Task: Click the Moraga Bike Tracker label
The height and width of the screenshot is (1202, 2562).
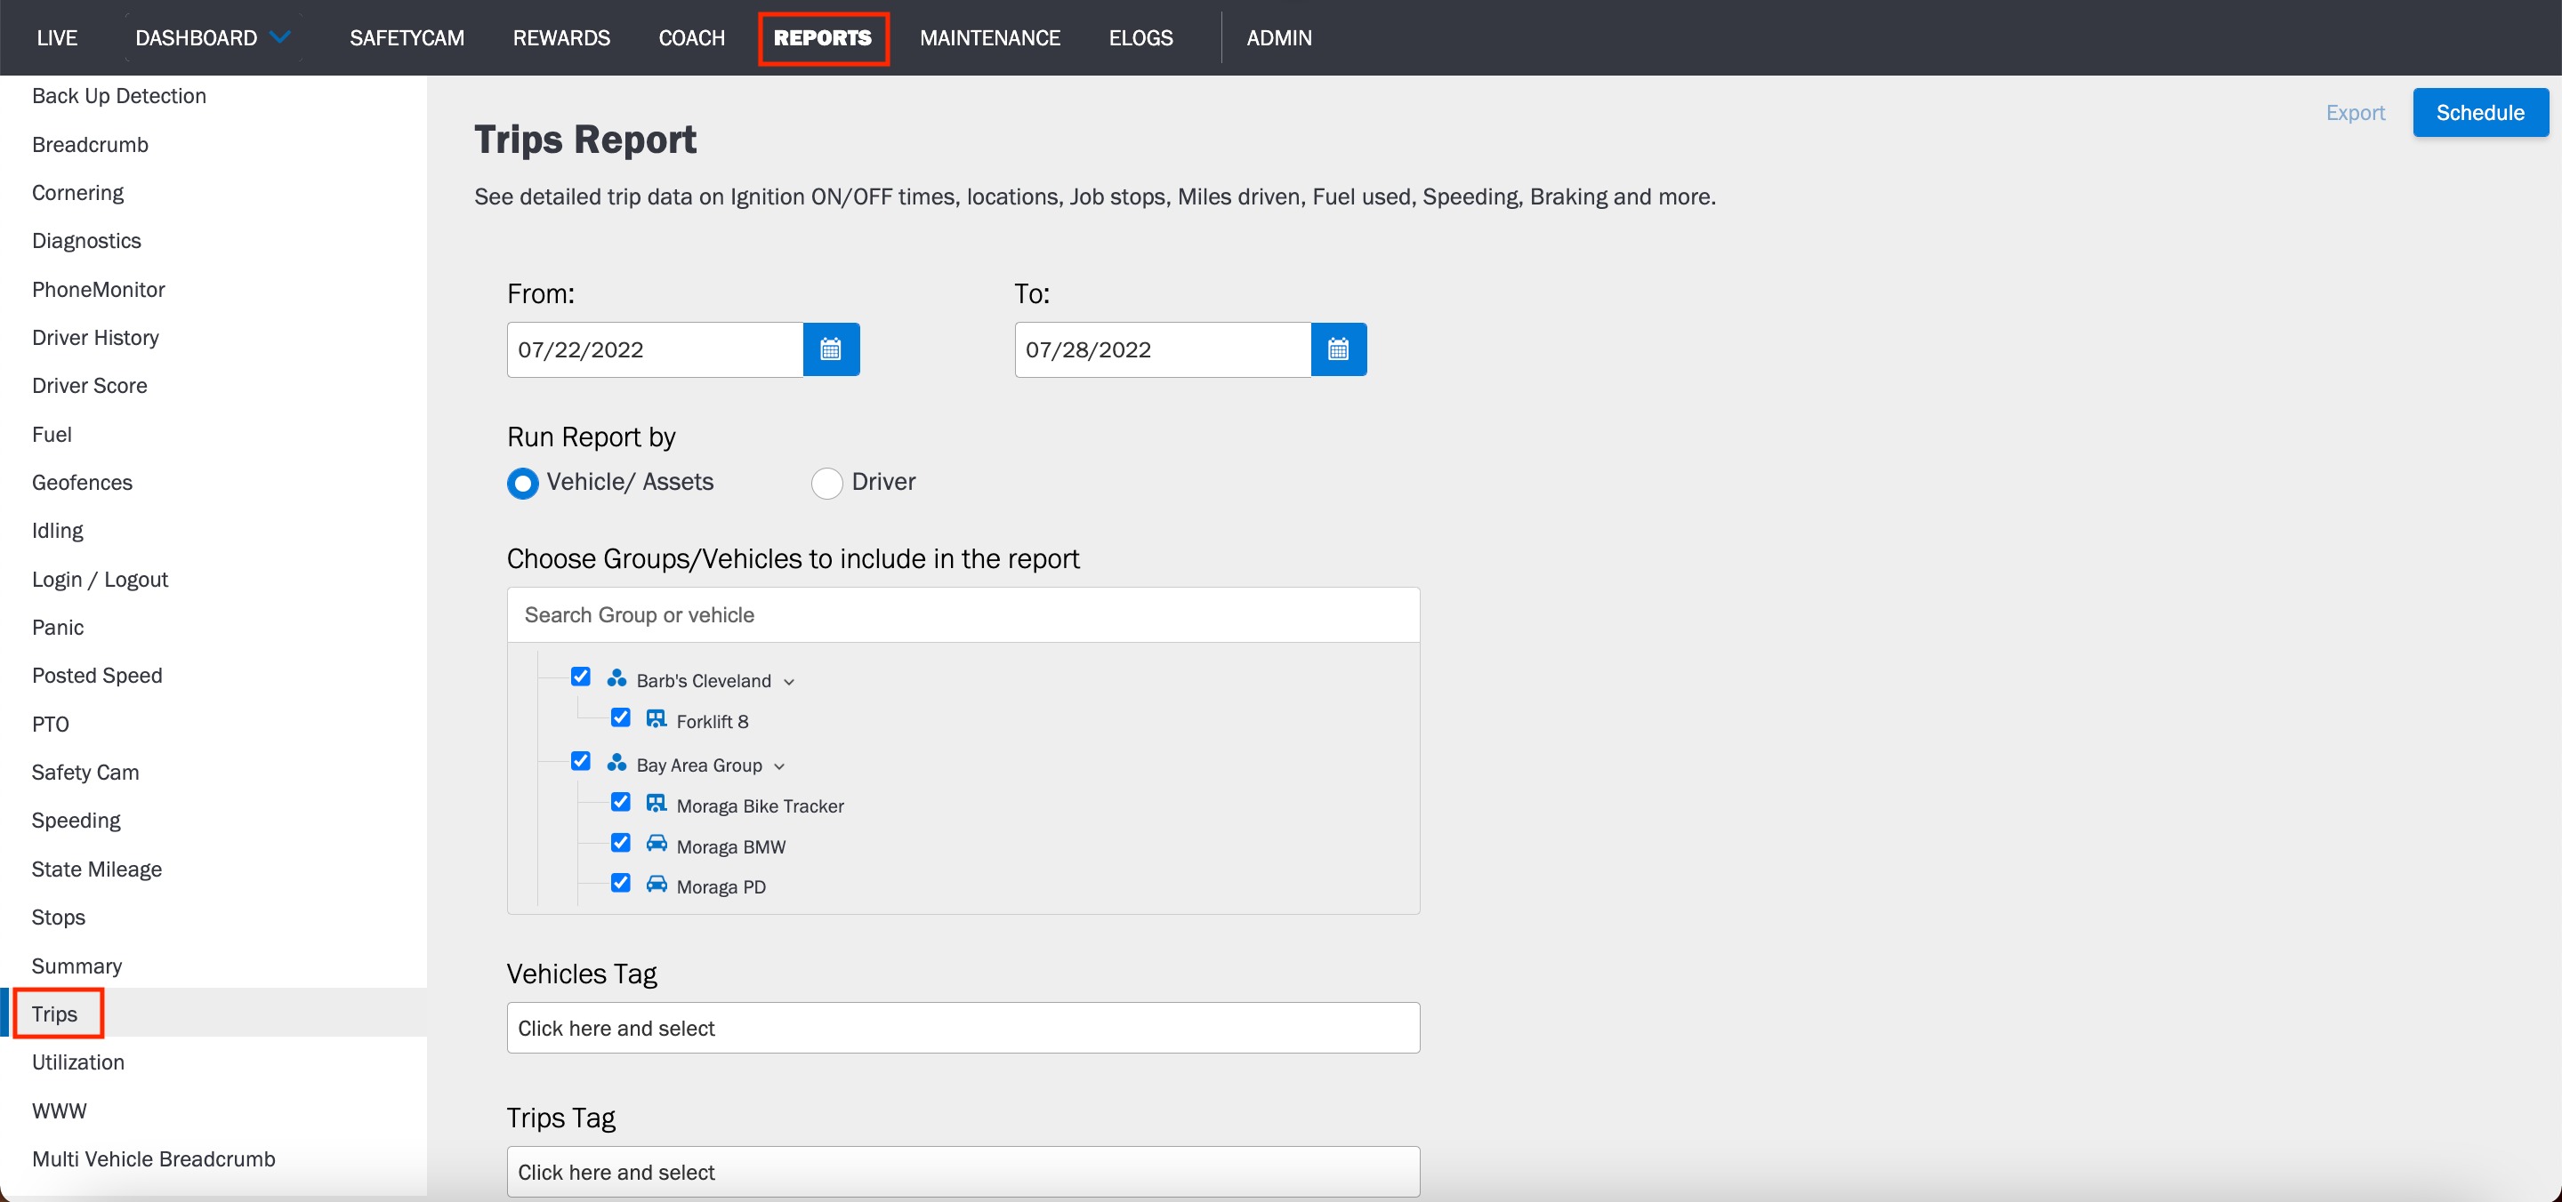Action: click(x=760, y=806)
